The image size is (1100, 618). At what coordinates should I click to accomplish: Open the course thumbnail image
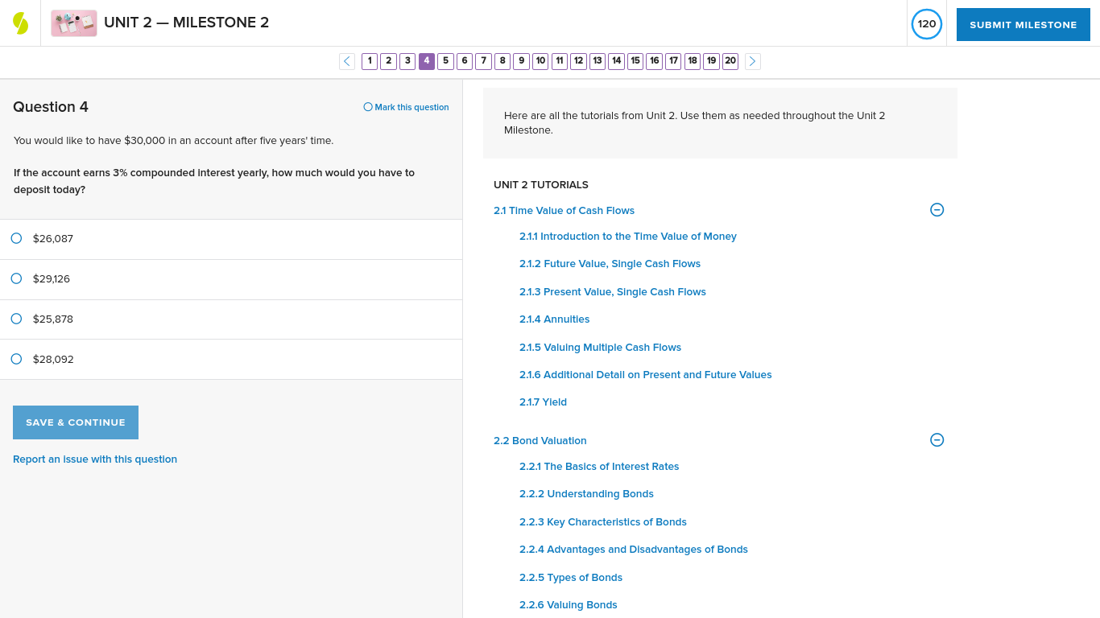(73, 23)
